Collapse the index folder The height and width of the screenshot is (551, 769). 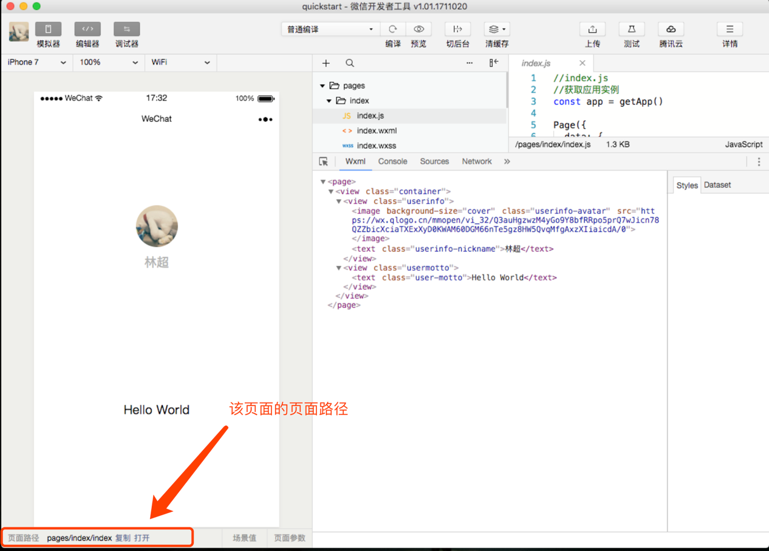(x=329, y=101)
